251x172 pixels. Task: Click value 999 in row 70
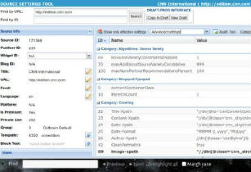tap(200, 64)
